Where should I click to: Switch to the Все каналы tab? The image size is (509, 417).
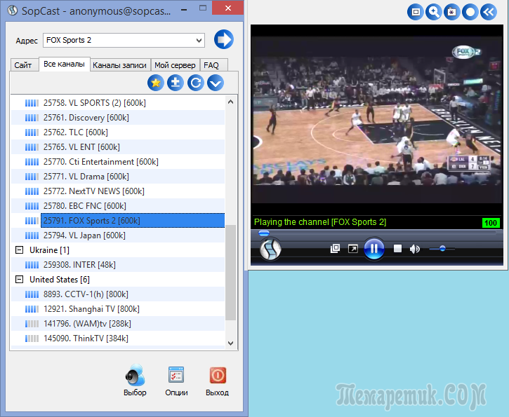click(x=65, y=64)
